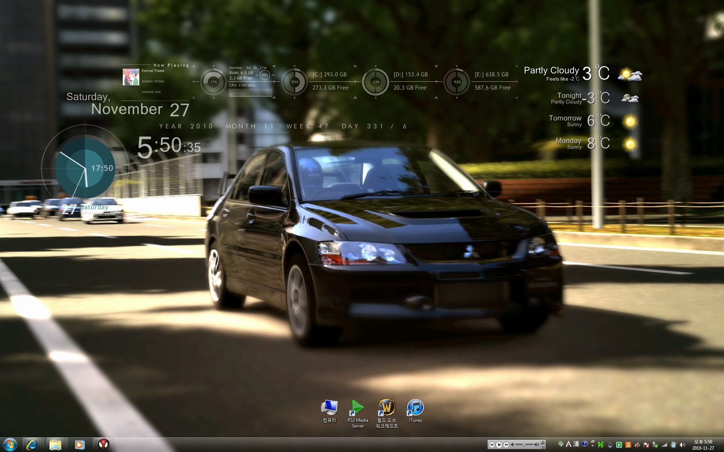Image resolution: width=724 pixels, height=452 pixels.
Task: Open Windows Explorer folder in taskbar
Action: click(55, 444)
